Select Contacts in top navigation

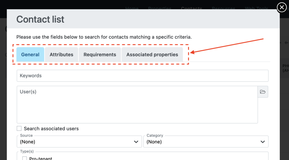pyautogui.click(x=192, y=8)
